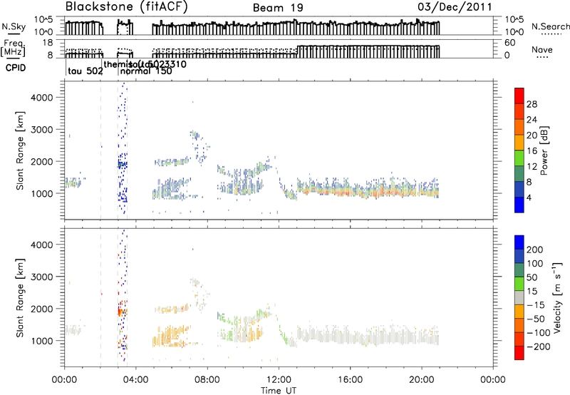
Task: Click the '18' frequency scale value
Action: pyautogui.click(x=48, y=43)
